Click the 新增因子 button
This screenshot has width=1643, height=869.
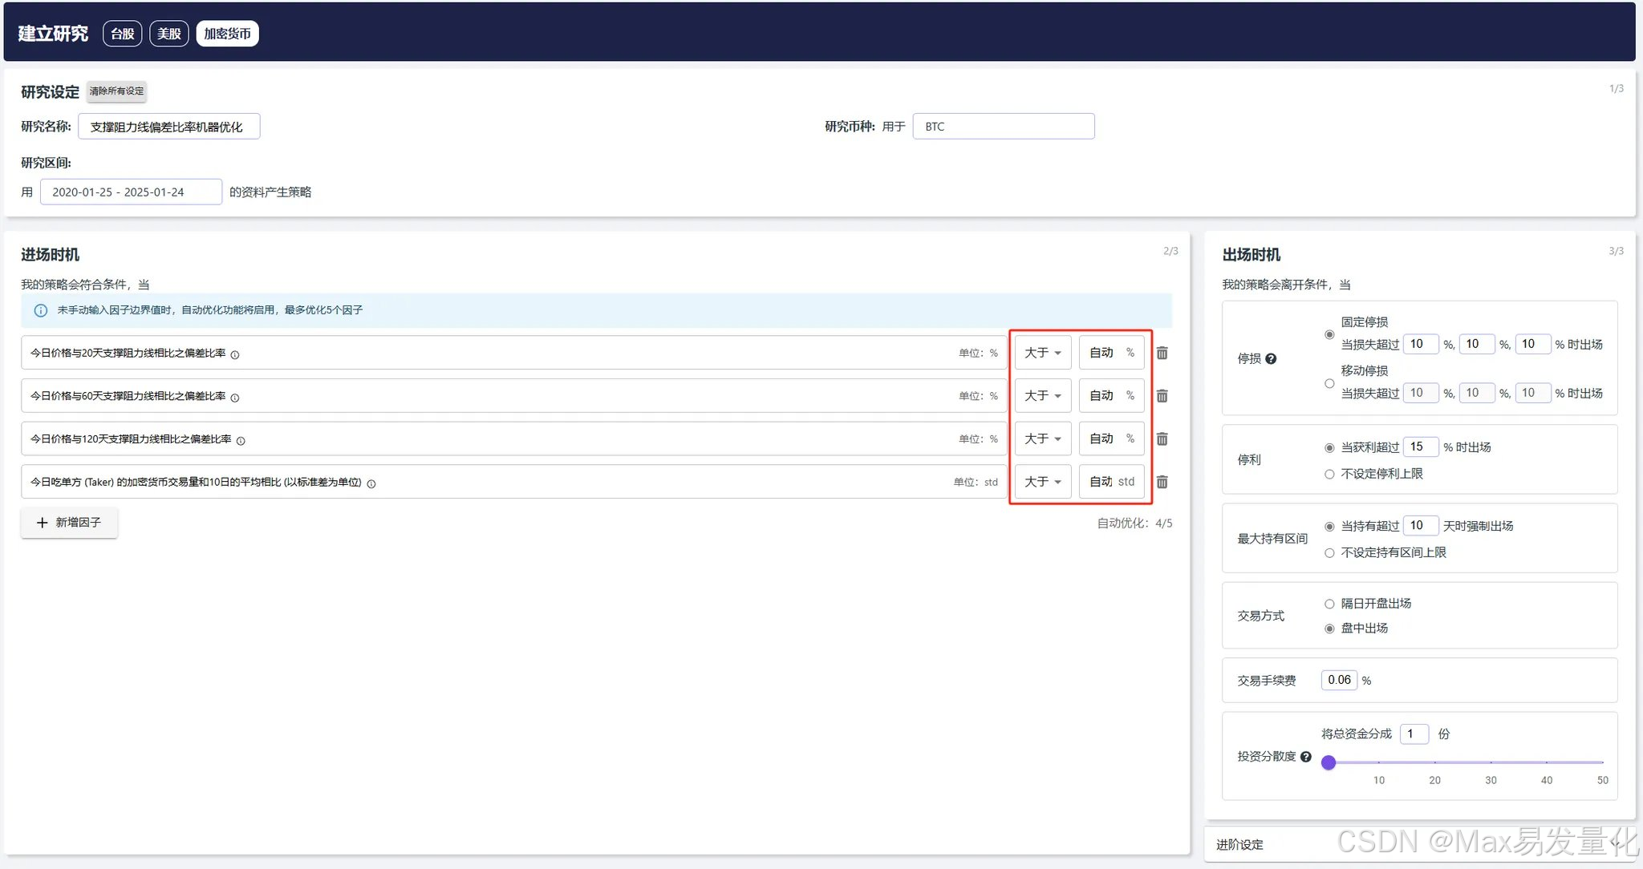click(69, 523)
